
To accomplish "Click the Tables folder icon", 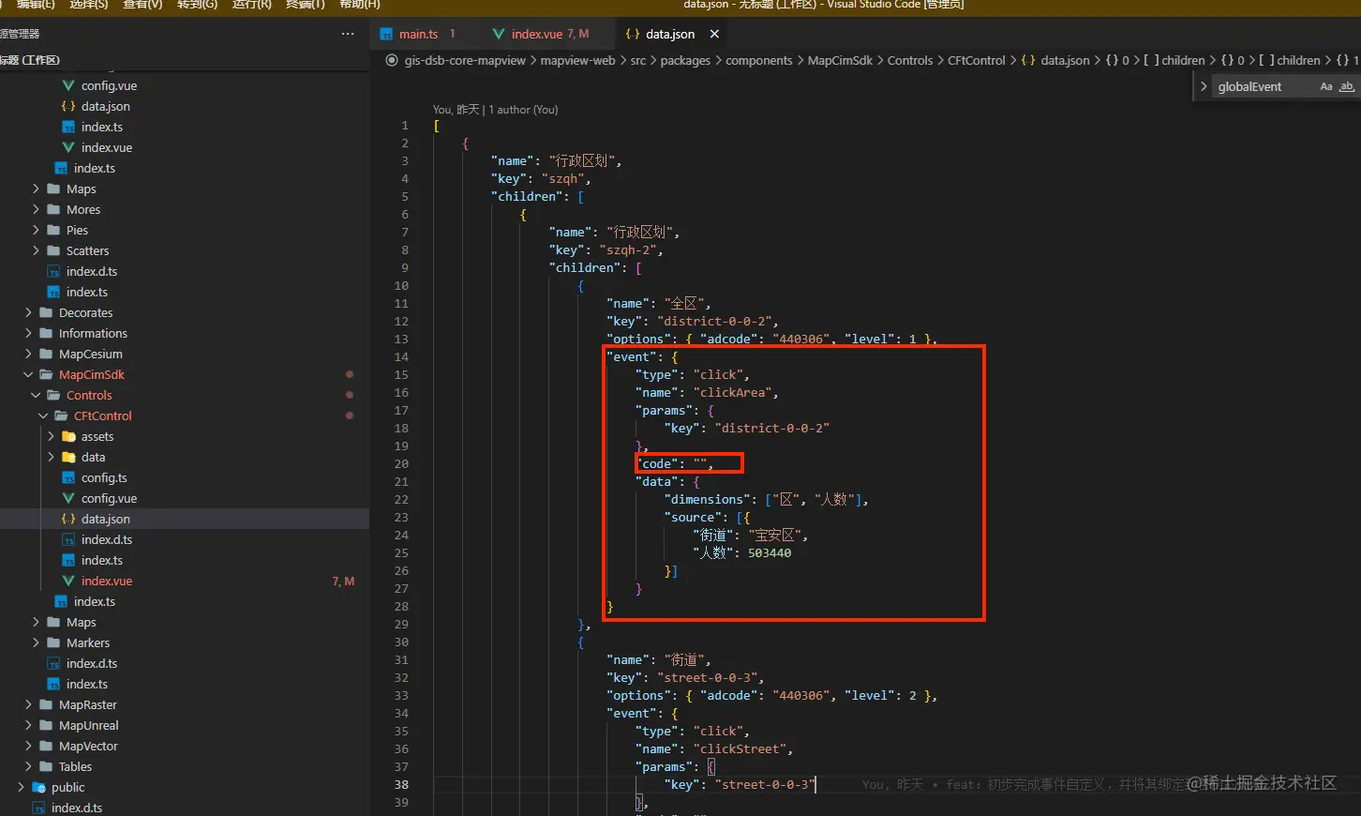I will point(47,766).
